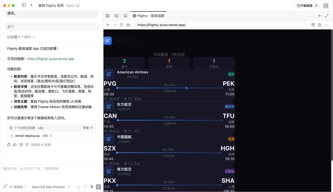Click the 登机中 boarding status badge

[x=230, y=107]
